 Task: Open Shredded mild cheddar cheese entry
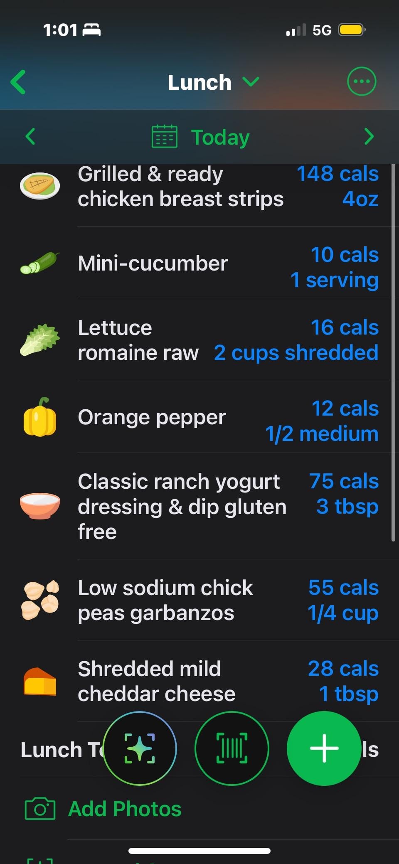[156, 681]
